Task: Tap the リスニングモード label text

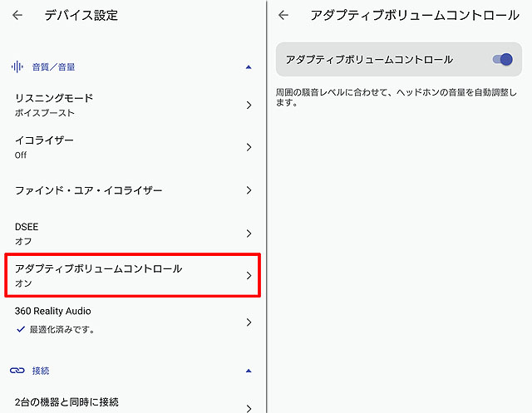Action: tap(54, 98)
